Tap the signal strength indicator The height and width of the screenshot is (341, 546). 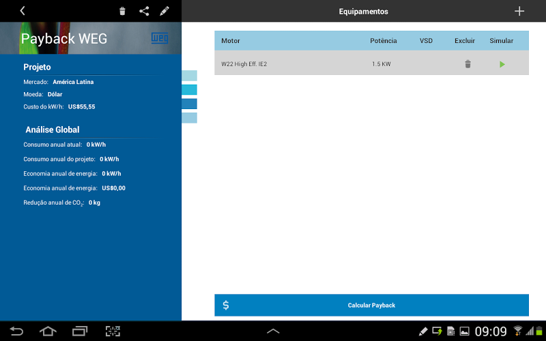pyautogui.click(x=530, y=331)
